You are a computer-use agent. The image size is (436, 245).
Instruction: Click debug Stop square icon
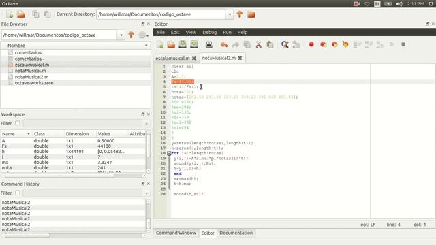tap(403, 44)
